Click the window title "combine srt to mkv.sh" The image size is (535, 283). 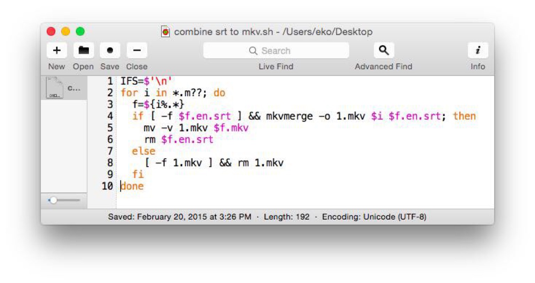[224, 32]
